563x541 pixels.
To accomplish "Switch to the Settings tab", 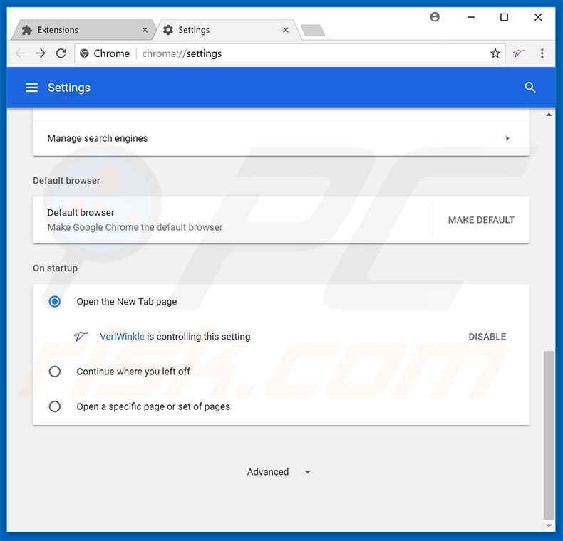I will [226, 30].
